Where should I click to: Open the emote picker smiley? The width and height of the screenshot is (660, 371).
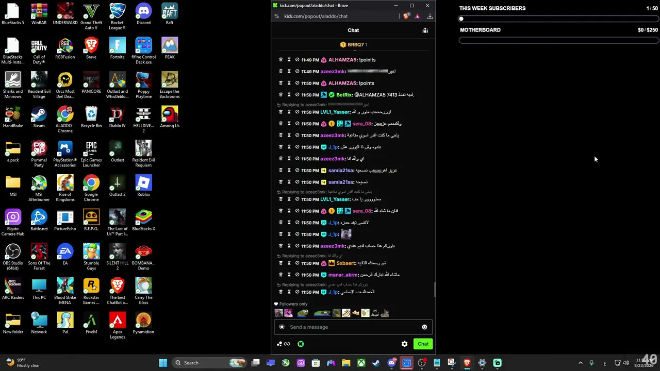pos(424,327)
